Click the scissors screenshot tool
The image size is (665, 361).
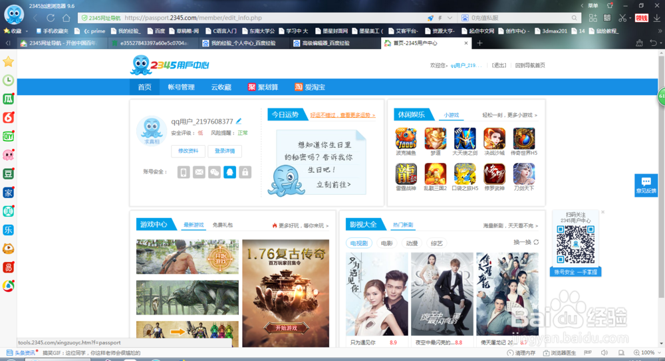622,18
